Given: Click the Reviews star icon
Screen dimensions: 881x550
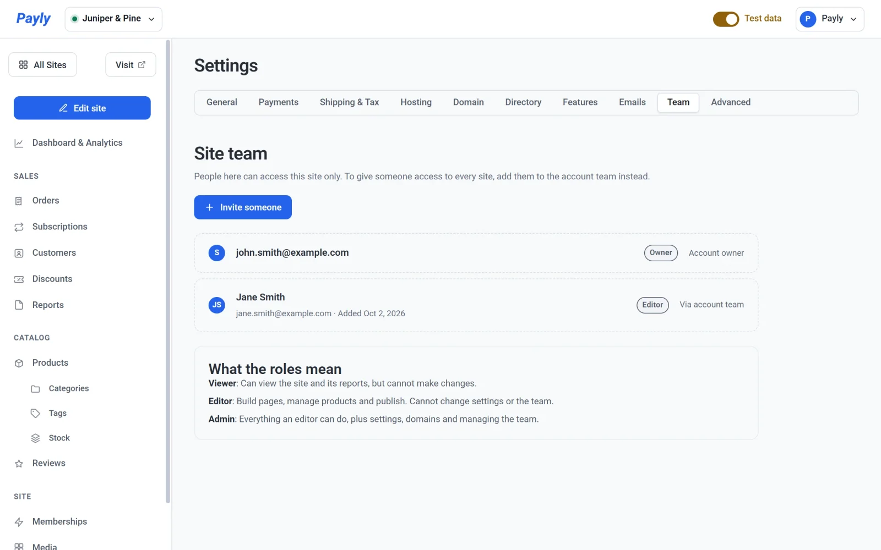Looking at the screenshot, I should (x=19, y=464).
